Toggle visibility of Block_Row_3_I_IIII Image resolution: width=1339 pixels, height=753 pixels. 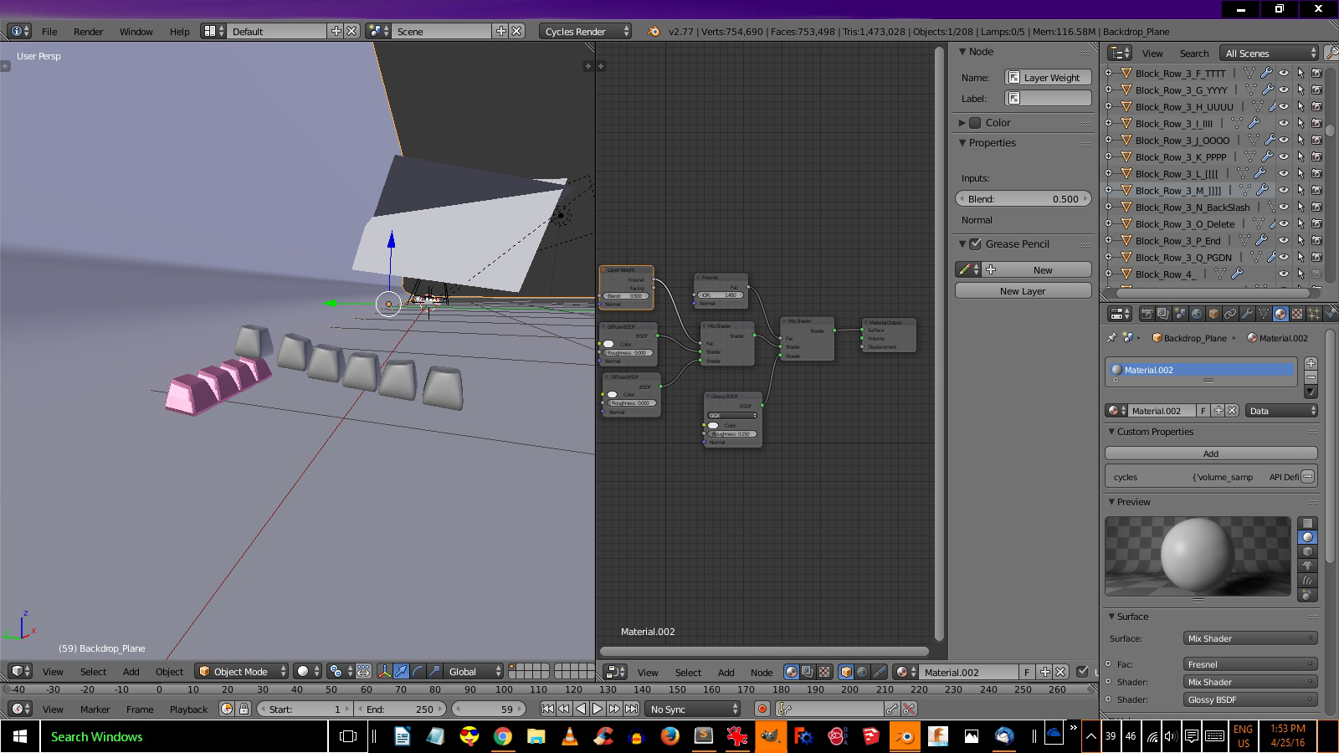coord(1283,123)
